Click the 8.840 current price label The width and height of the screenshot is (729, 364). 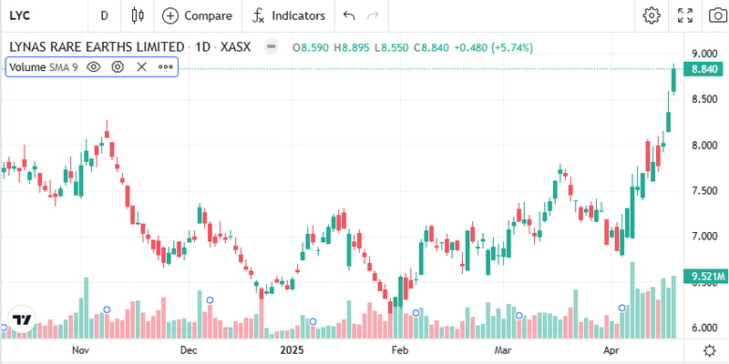(704, 69)
